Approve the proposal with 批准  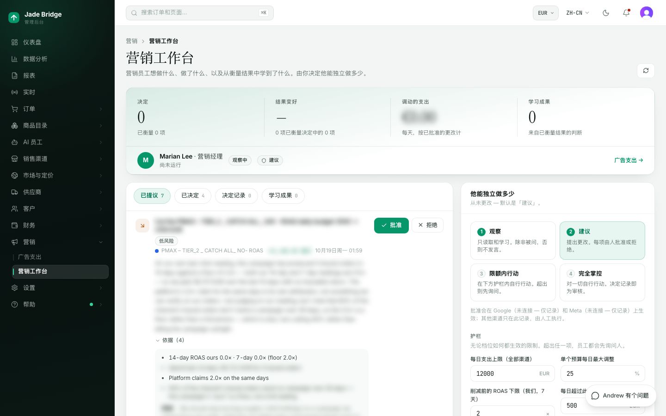point(391,226)
